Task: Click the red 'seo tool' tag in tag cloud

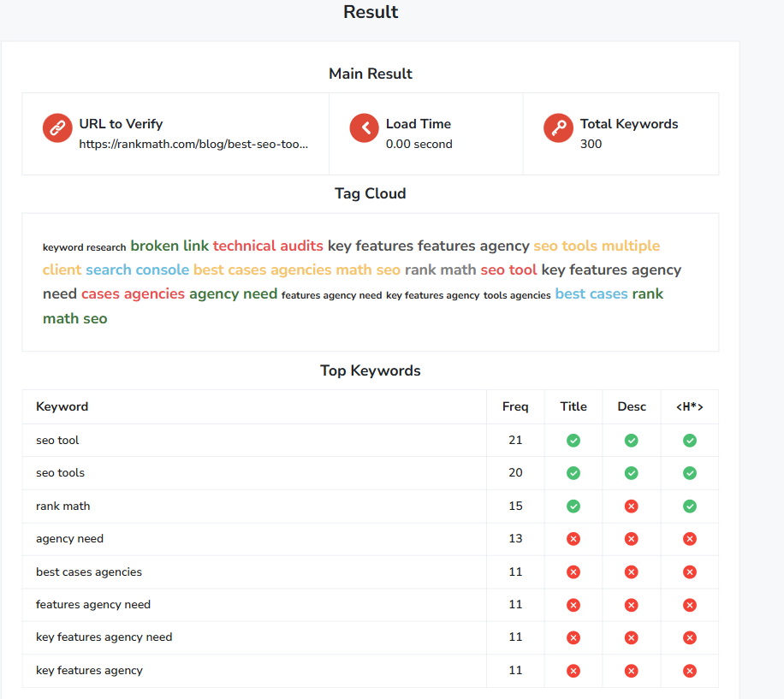Action: coord(508,270)
